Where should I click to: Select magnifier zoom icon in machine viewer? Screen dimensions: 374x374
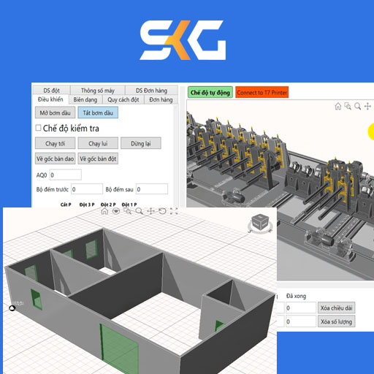pos(357,107)
